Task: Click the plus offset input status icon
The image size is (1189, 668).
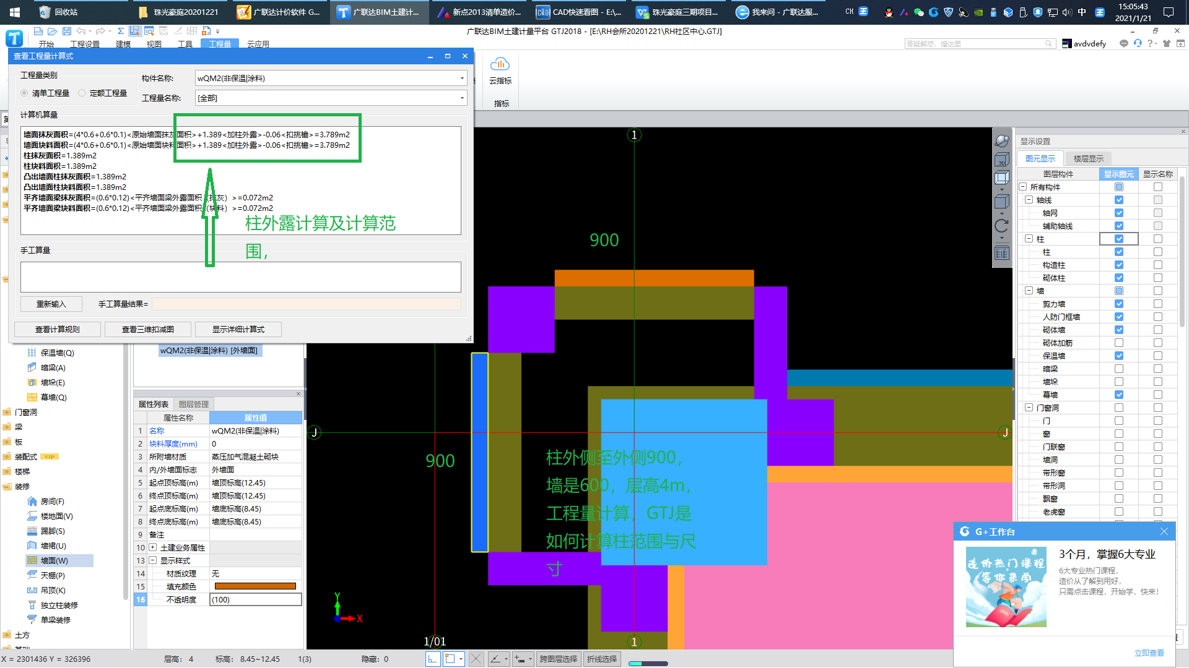Action: [520, 659]
